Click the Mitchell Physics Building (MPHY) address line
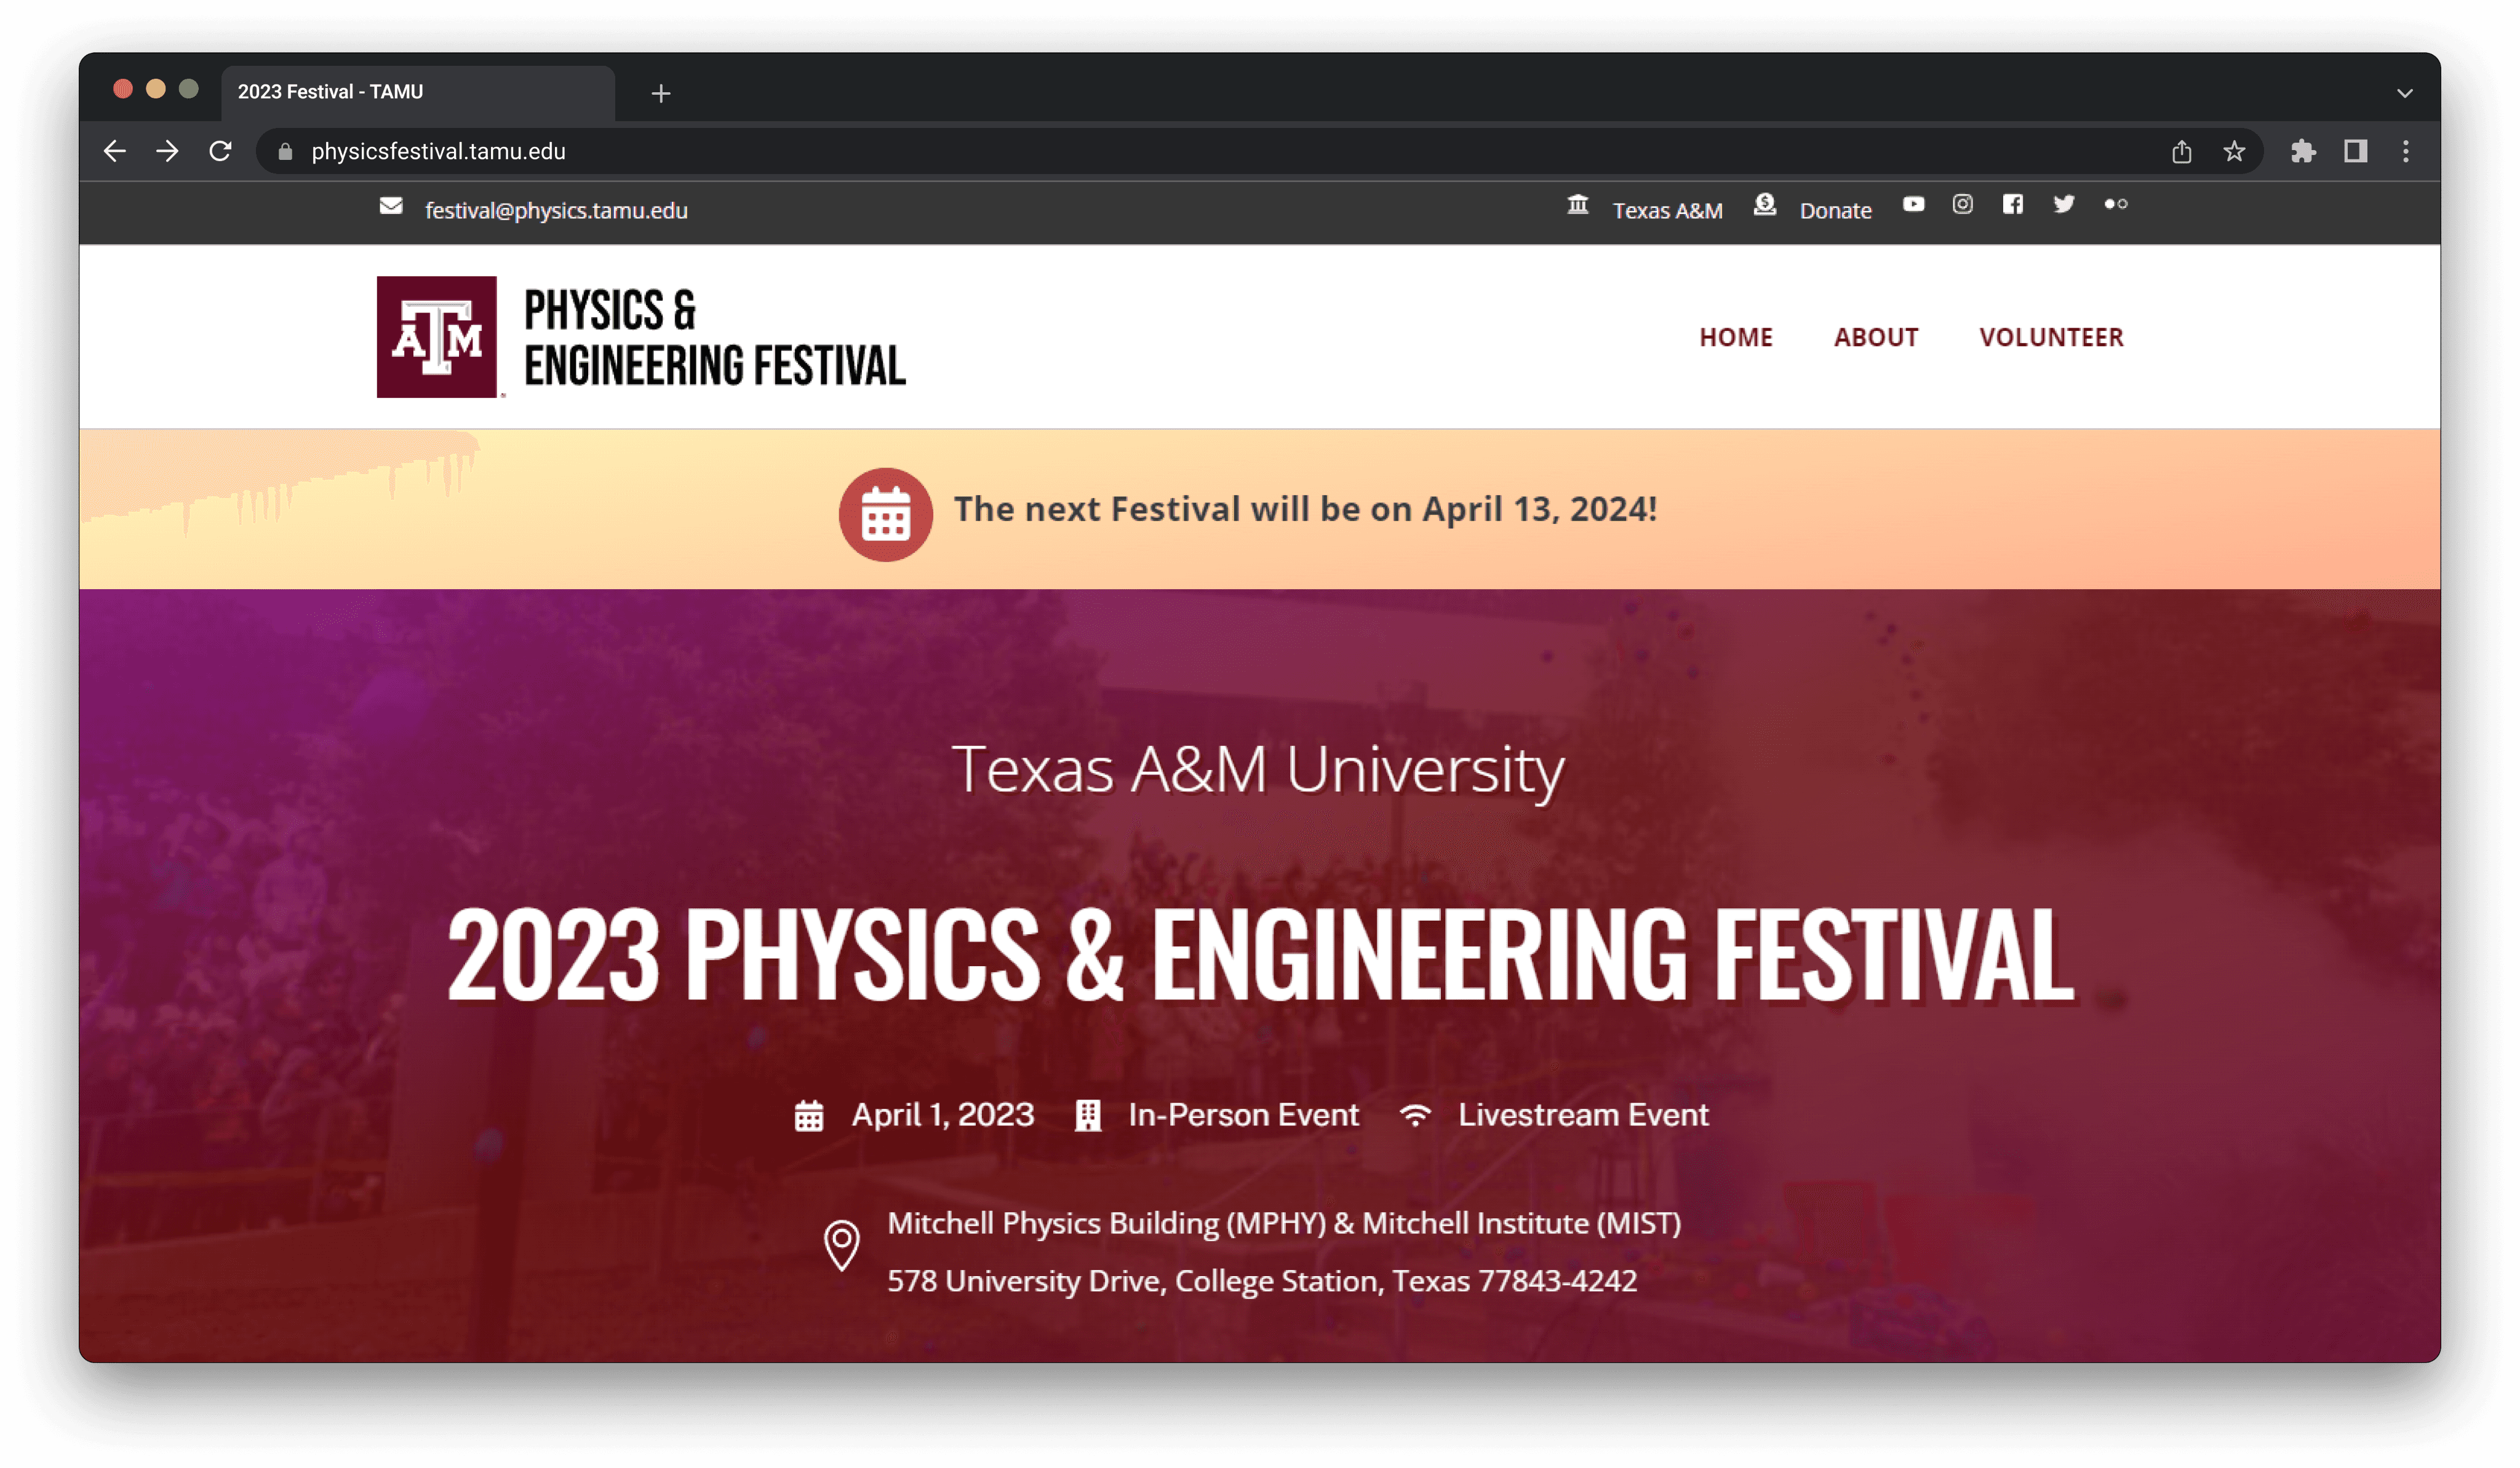 (x=1284, y=1223)
